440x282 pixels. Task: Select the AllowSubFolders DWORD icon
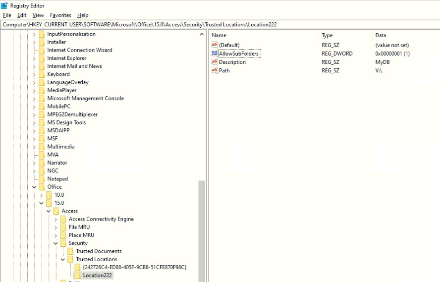point(215,54)
